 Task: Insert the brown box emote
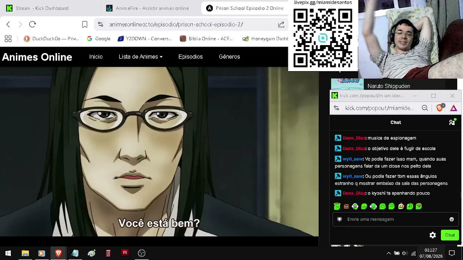pos(346,206)
